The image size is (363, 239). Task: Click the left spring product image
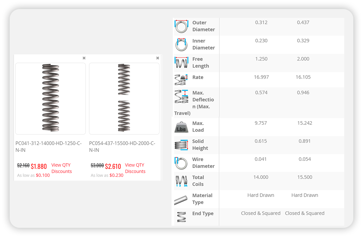click(50, 98)
